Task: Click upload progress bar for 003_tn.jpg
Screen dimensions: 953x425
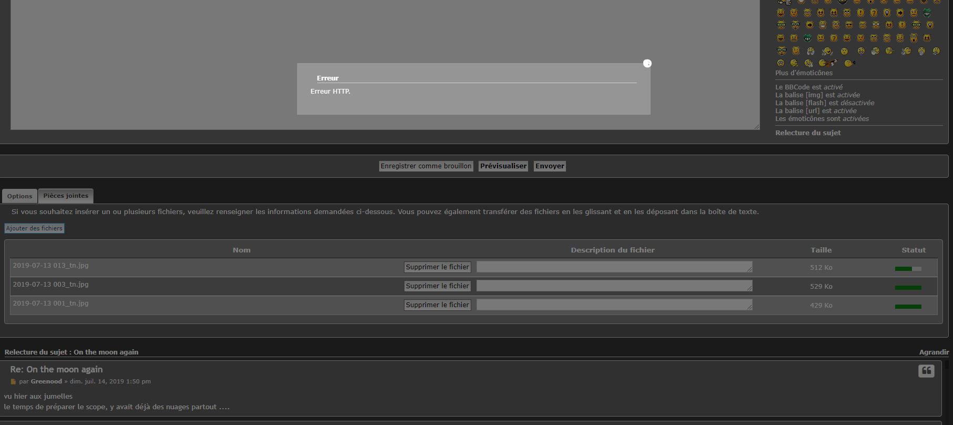Action: coord(908,288)
